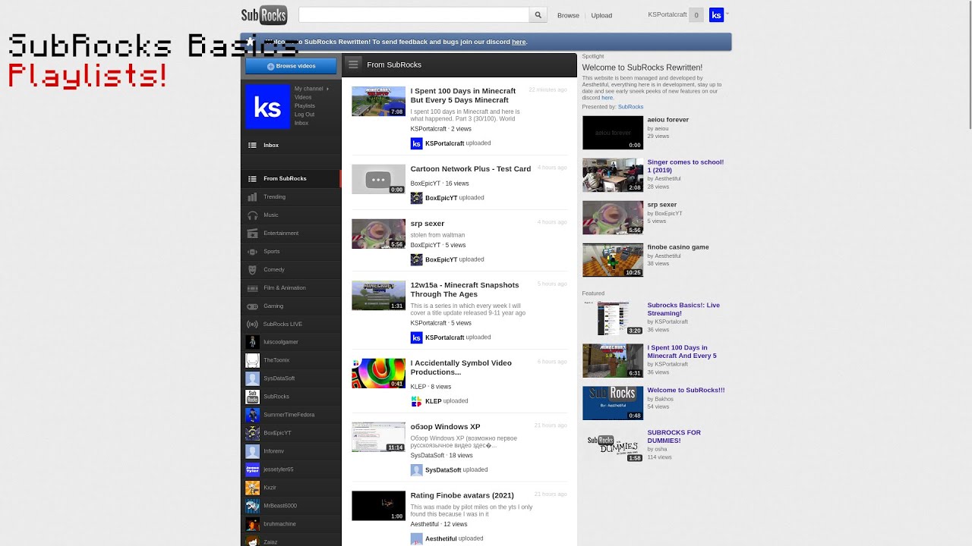Screen dimensions: 972x546
Task: Open 'finobe casino game' spotlight thumbnail
Action: click(613, 260)
